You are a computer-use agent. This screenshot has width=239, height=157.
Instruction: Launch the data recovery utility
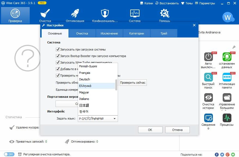point(227,60)
